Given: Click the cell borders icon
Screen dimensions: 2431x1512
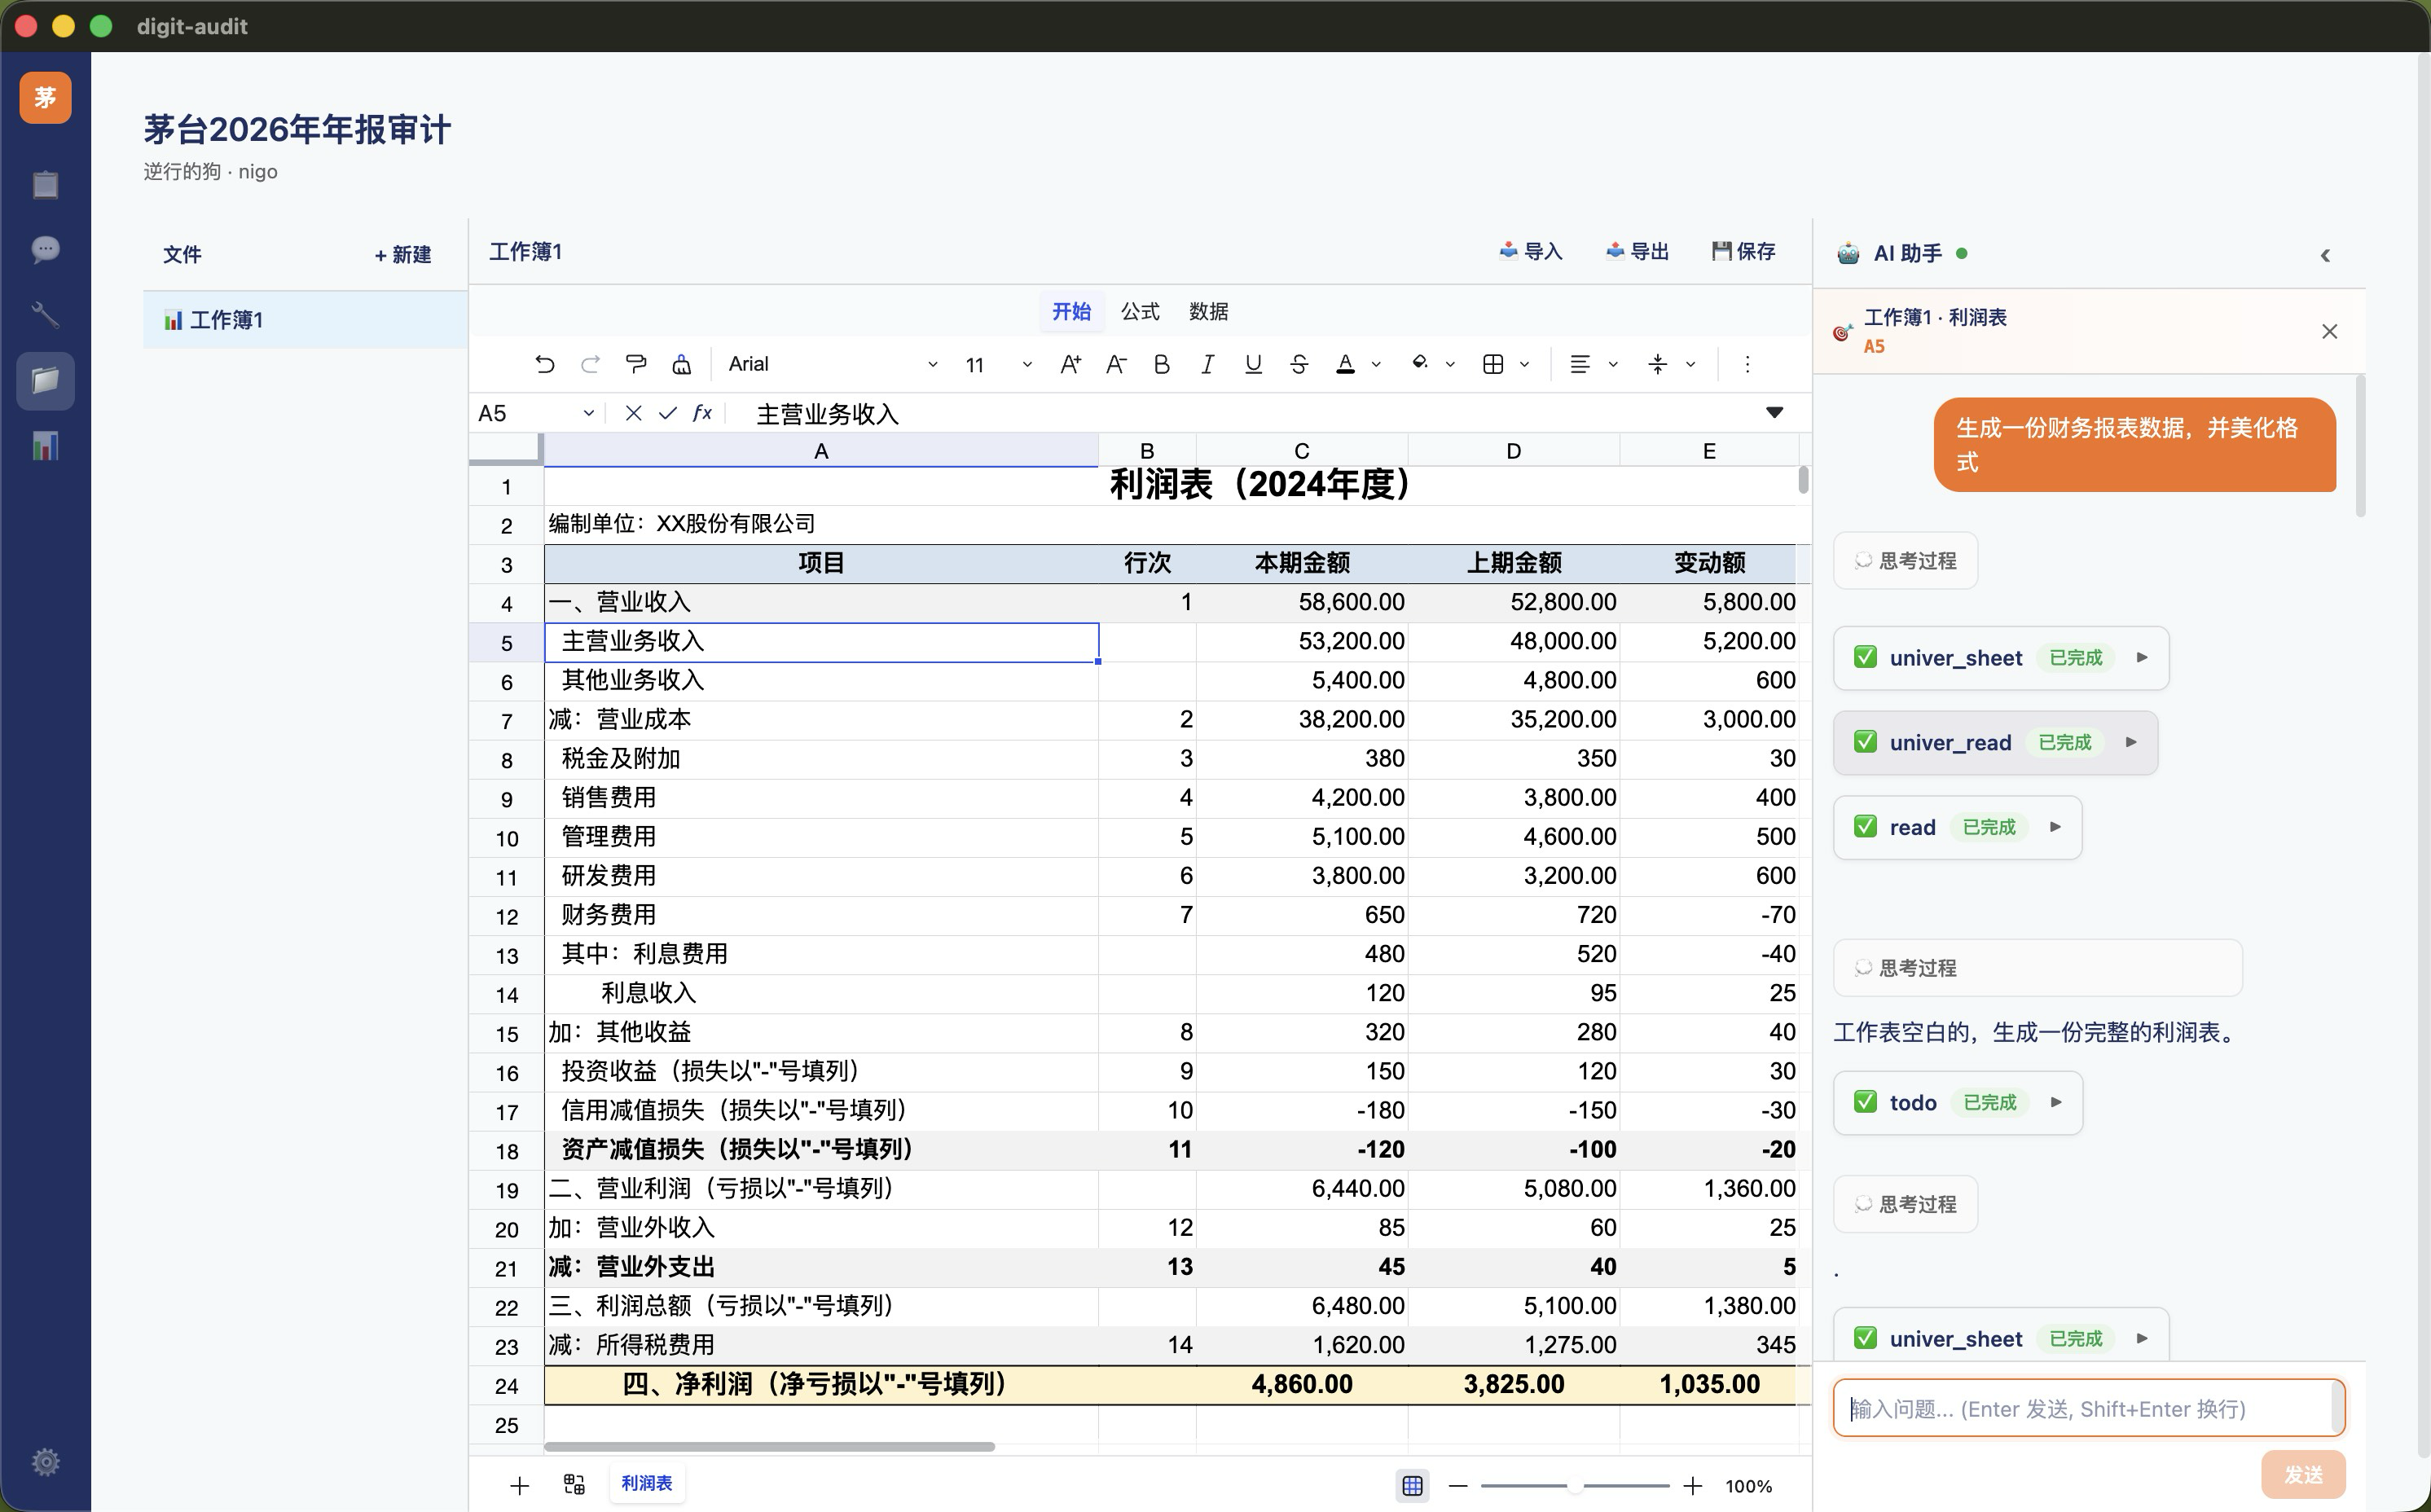Looking at the screenshot, I should point(1493,364).
